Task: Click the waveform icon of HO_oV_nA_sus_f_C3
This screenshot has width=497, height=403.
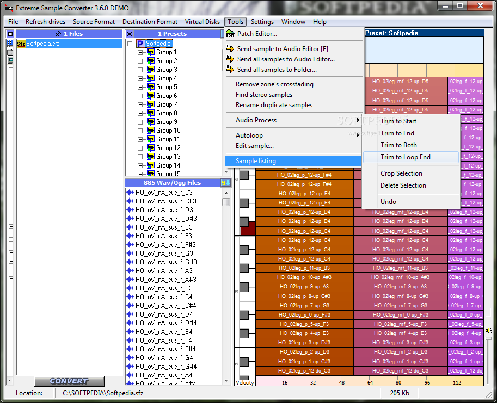Action: click(130, 192)
